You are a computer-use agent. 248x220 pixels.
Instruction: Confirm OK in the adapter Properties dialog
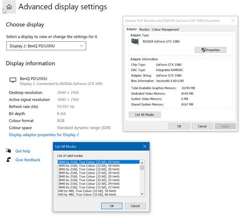pos(179,126)
